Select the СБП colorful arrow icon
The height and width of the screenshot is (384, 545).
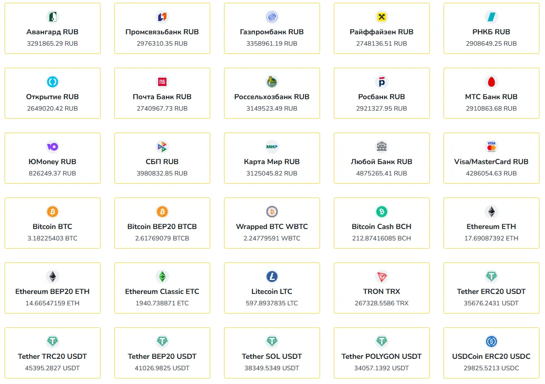coord(162,147)
